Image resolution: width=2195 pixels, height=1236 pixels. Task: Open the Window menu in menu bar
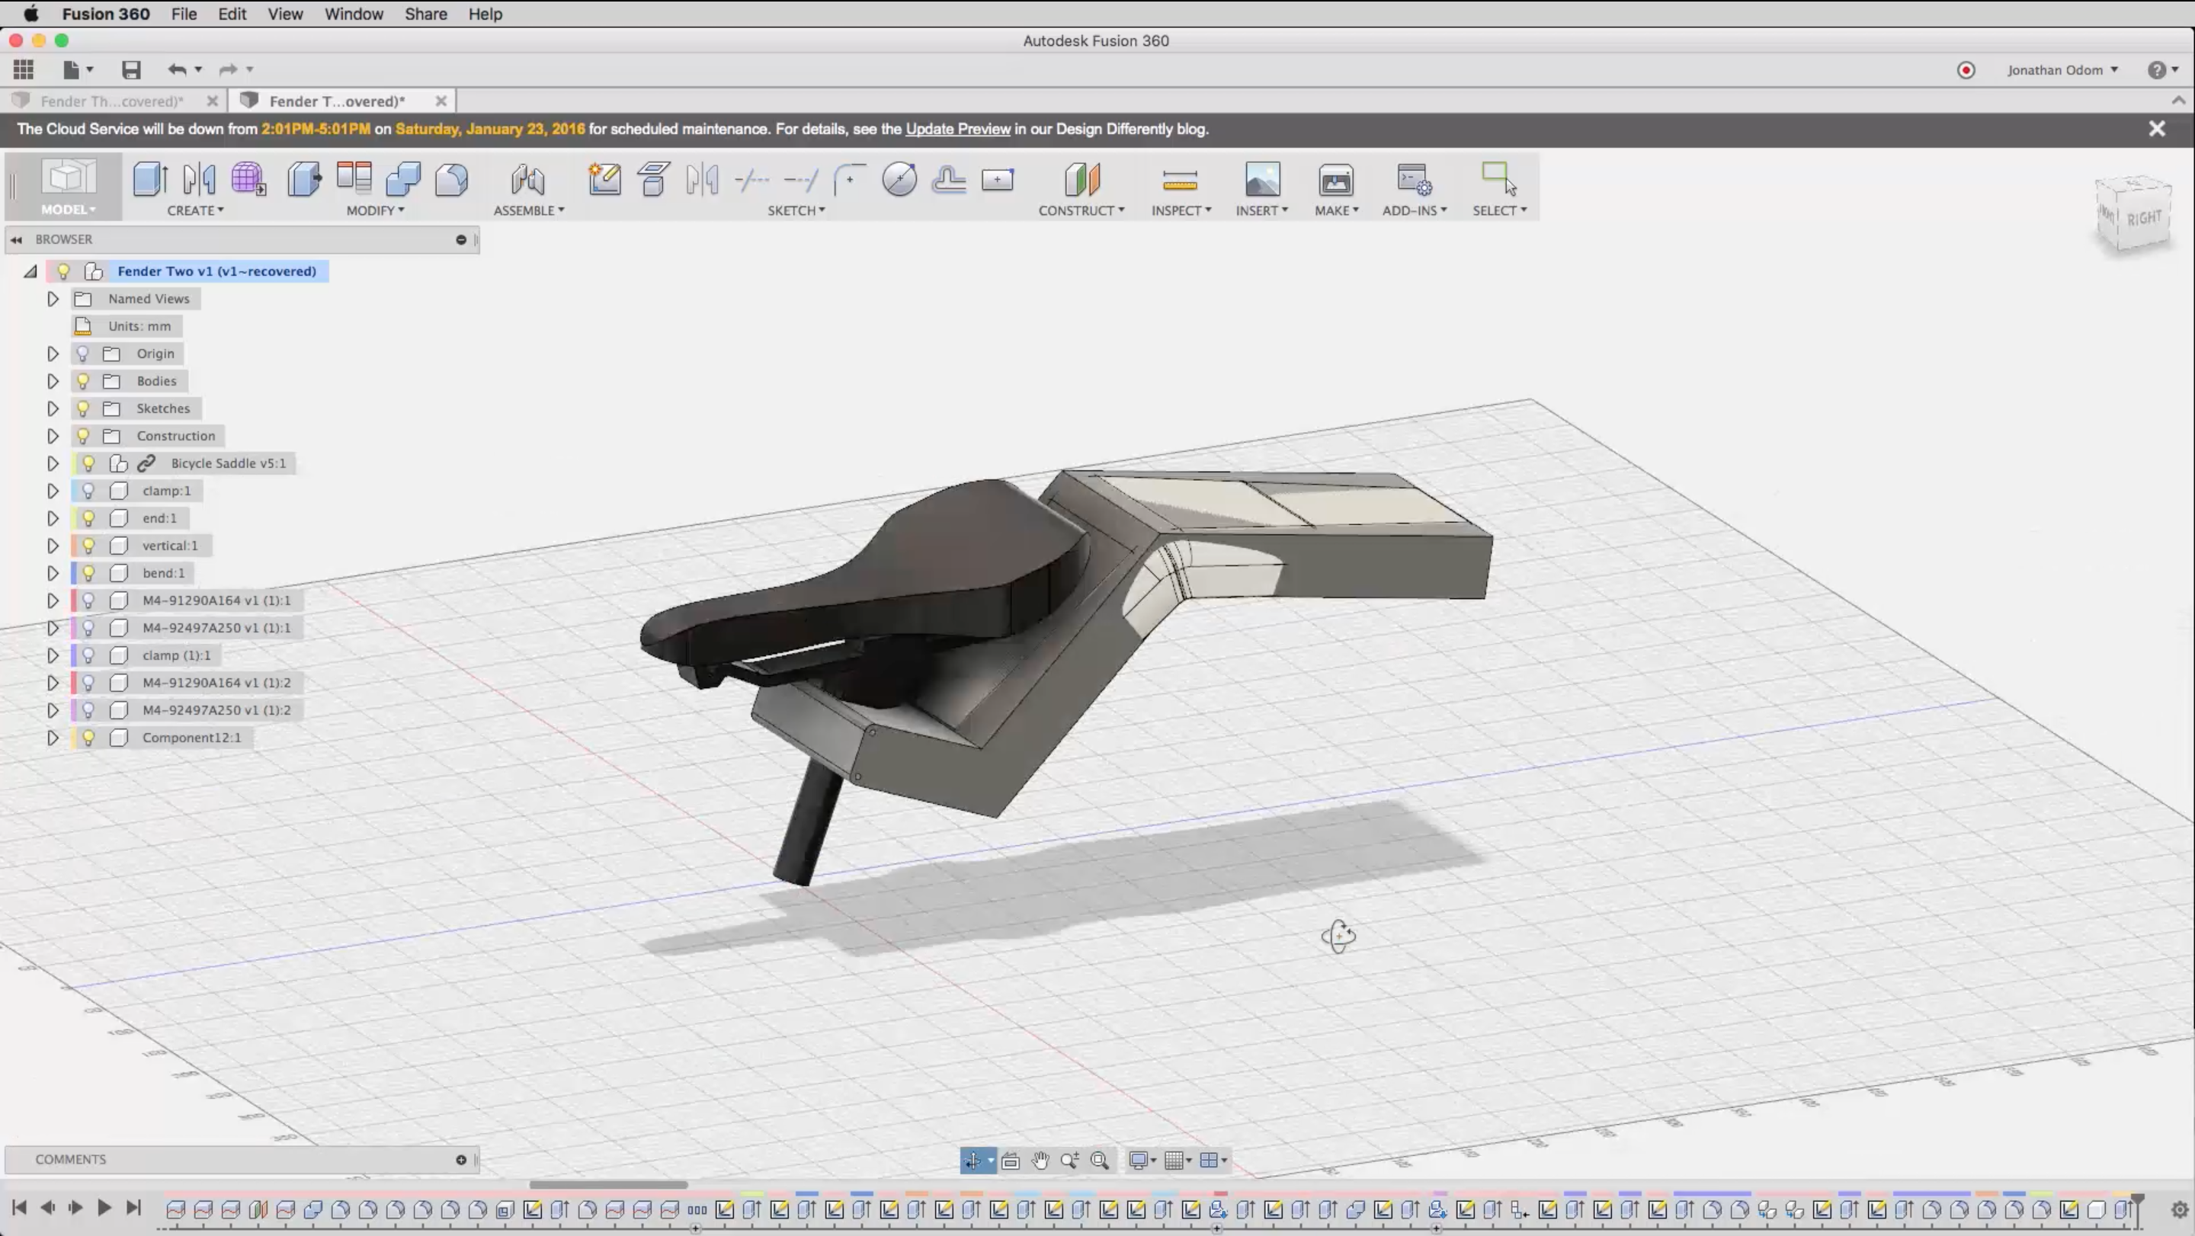click(x=353, y=14)
